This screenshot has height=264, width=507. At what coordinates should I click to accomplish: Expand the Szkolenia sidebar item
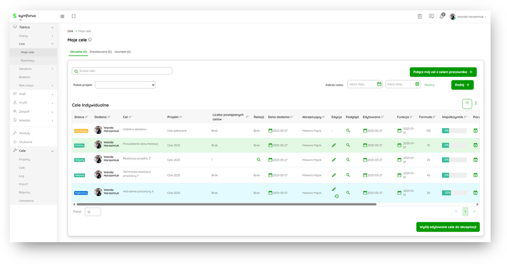[52, 69]
